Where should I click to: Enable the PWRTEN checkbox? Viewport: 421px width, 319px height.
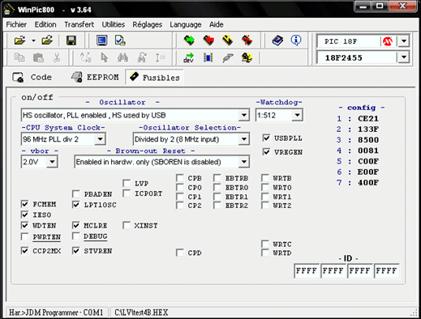coord(24,237)
